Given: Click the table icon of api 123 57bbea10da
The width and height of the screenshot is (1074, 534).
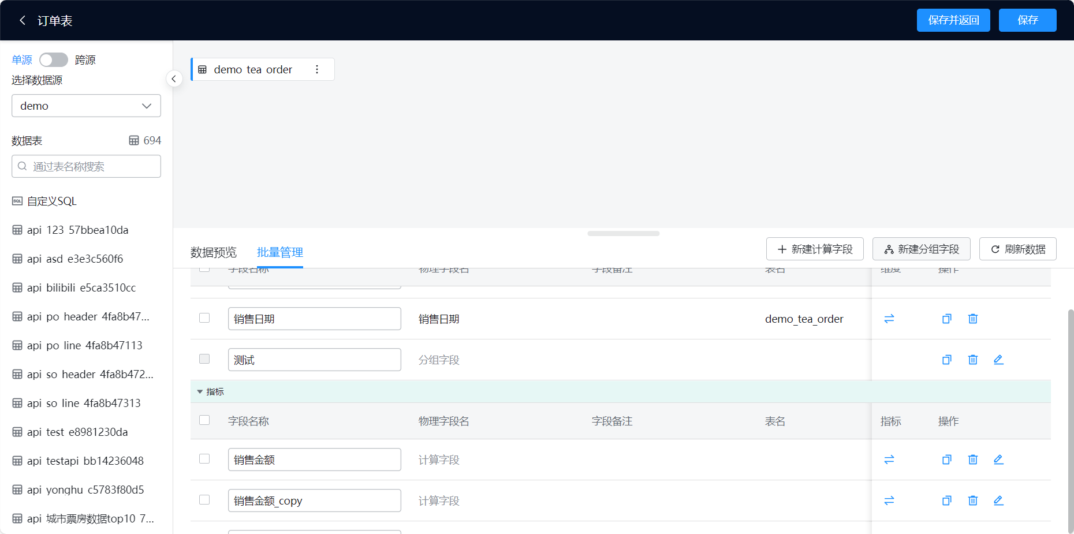Looking at the screenshot, I should tap(17, 230).
